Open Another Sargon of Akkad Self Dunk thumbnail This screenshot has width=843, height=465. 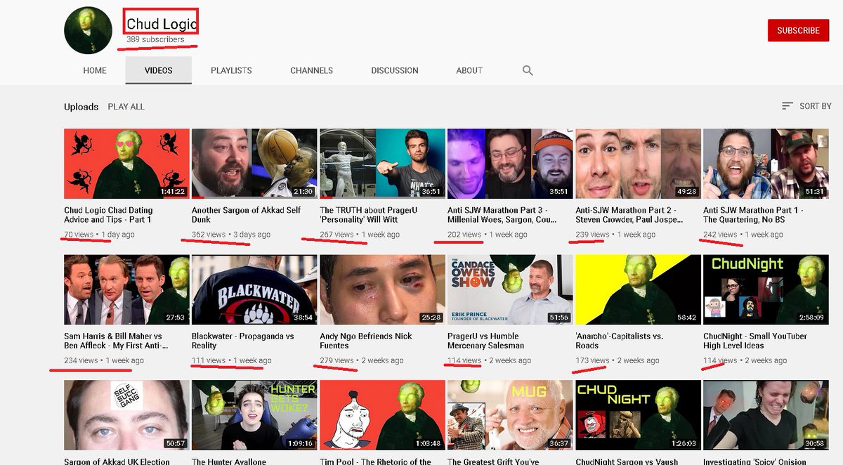(x=254, y=164)
